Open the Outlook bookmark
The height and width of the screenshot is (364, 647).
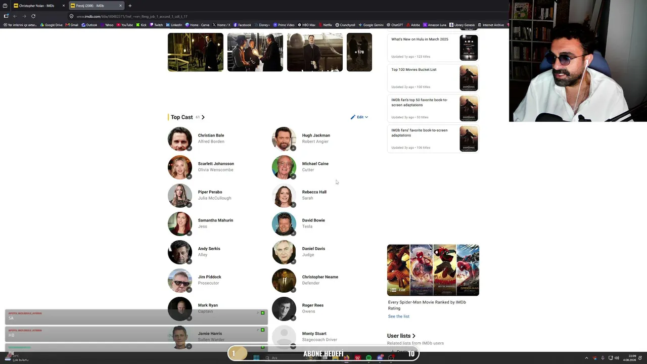coord(89,25)
